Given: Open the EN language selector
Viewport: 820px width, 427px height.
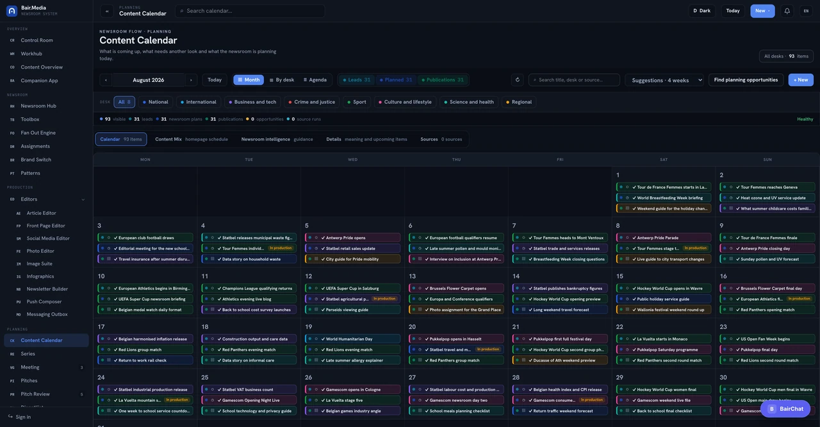Looking at the screenshot, I should coord(805,11).
